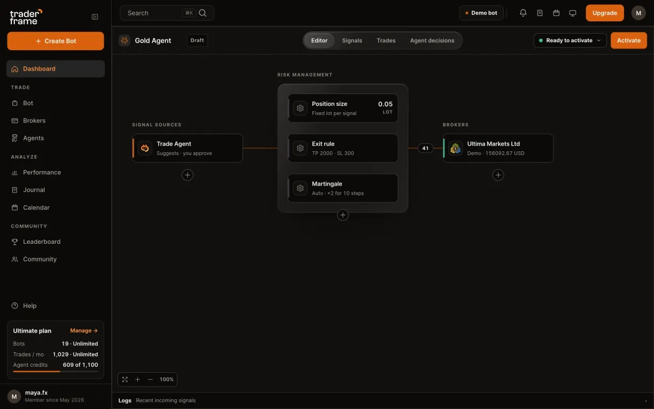Zoom in on the canvas
This screenshot has height=409, width=654.
point(137,379)
